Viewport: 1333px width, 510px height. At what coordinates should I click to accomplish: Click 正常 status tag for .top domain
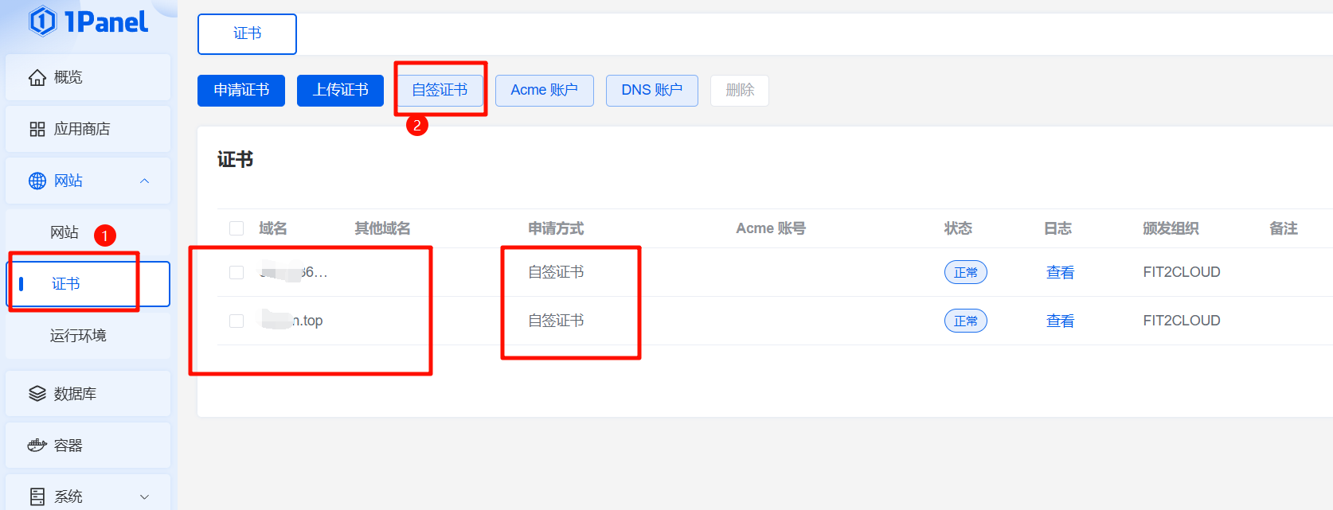965,321
